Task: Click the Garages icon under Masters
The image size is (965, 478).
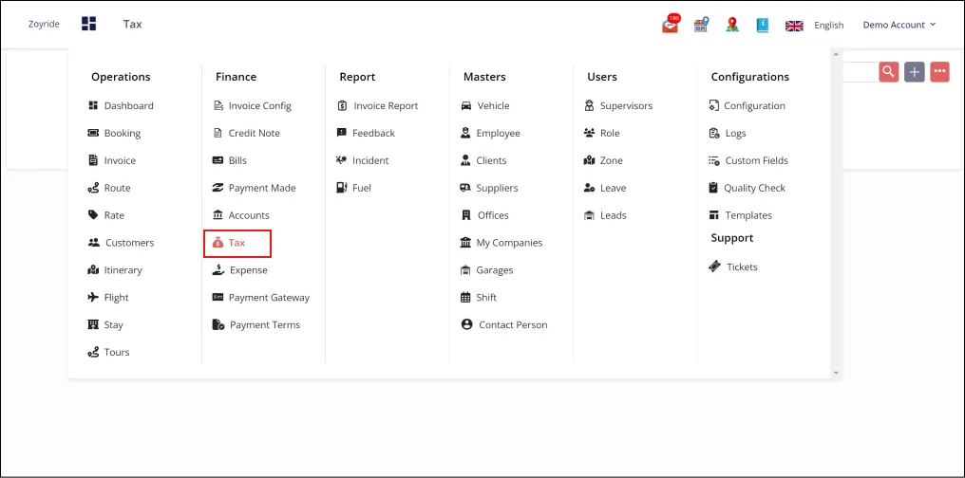Action: 465,269
